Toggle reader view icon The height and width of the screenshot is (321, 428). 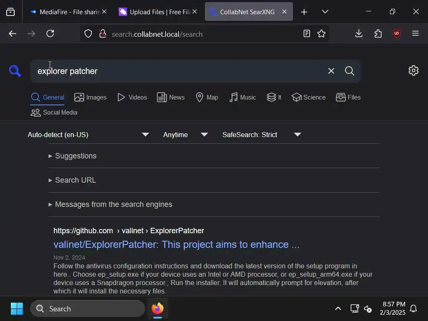pyautogui.click(x=307, y=33)
